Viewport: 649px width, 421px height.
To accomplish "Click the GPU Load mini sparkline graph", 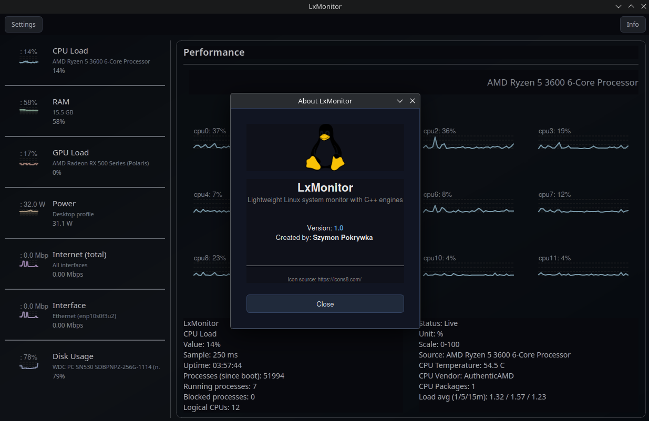I will click(29, 163).
